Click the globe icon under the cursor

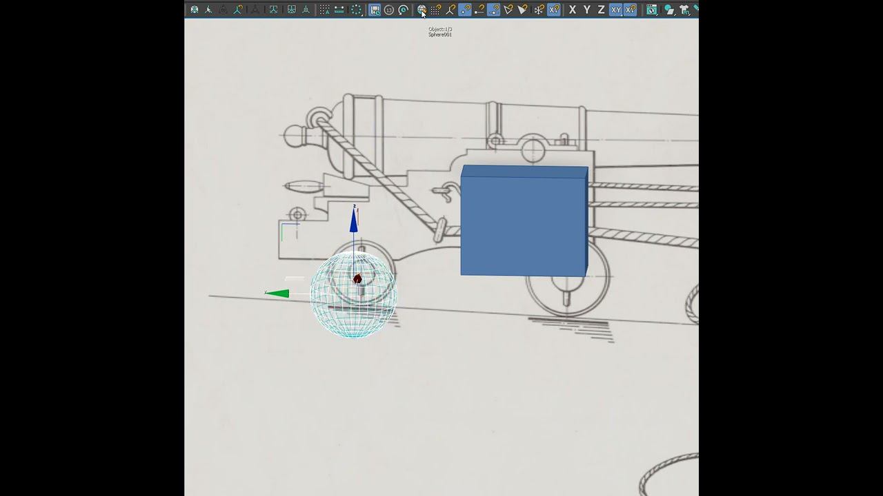(421, 10)
